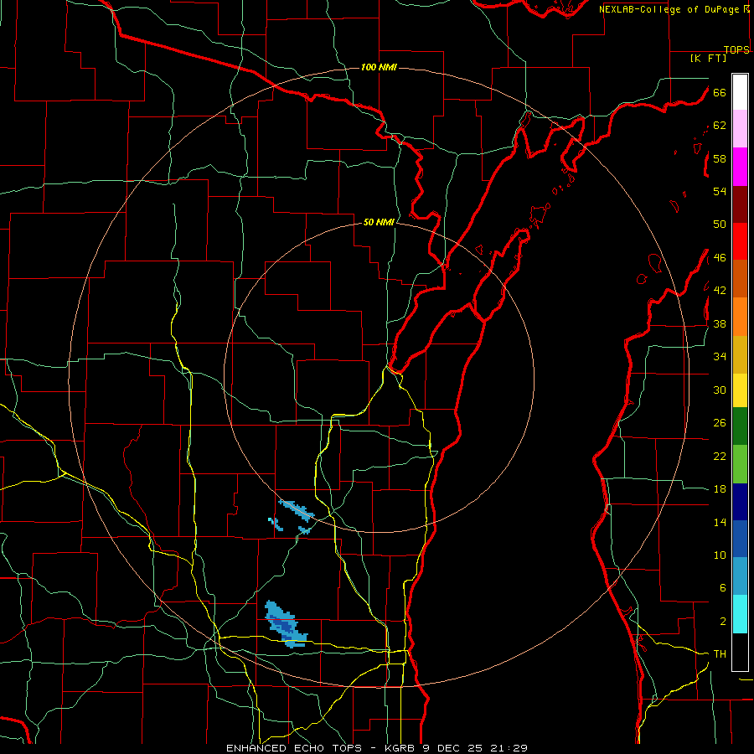Pick the dark red legend color band
The image size is (754, 754).
point(740,204)
